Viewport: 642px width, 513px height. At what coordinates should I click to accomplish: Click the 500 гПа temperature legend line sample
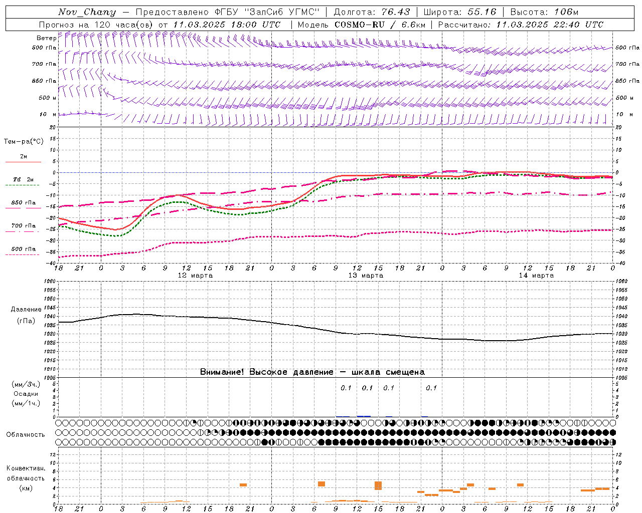click(x=23, y=254)
